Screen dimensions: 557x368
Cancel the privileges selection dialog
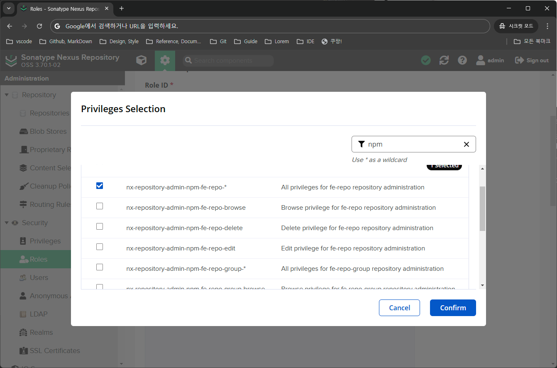399,308
